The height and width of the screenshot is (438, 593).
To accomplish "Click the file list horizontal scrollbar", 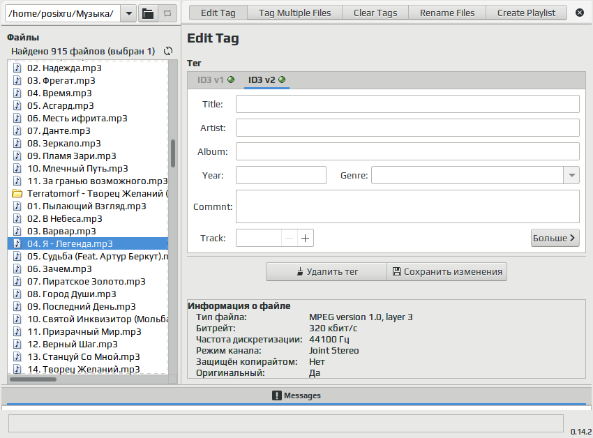I will (x=33, y=379).
